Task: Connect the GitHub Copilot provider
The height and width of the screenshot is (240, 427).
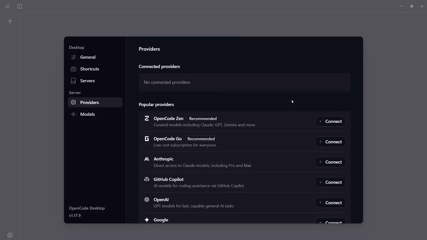Action: (330, 182)
